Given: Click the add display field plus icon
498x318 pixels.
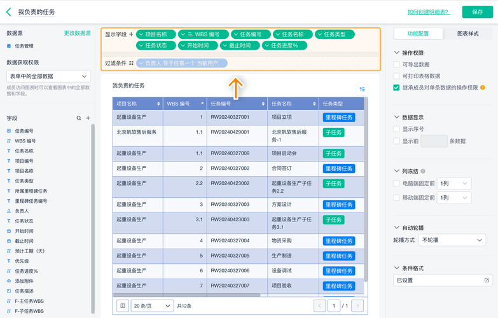Looking at the screenshot, I should click(131, 34).
